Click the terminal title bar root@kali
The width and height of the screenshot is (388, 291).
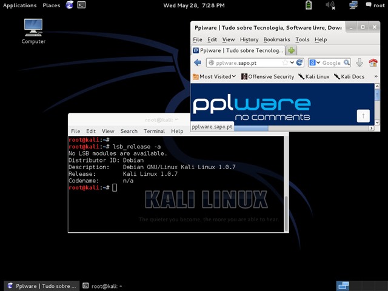161,120
